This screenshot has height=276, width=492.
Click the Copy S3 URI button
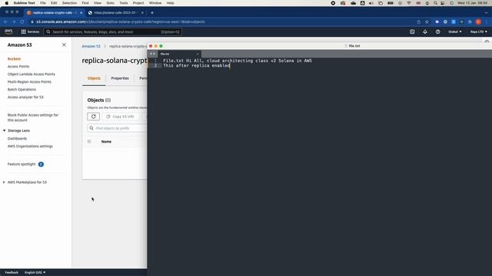pos(121,117)
